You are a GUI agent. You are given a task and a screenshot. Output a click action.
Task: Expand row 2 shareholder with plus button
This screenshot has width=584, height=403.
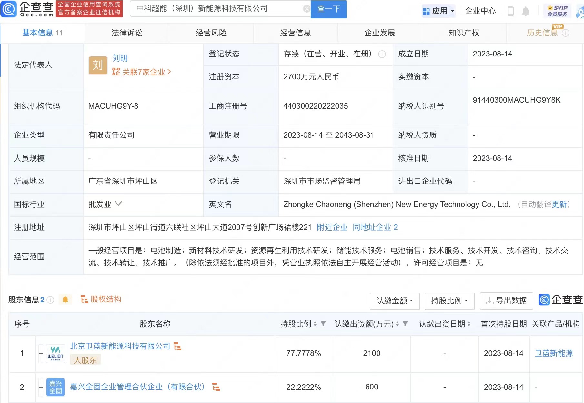pyautogui.click(x=41, y=387)
